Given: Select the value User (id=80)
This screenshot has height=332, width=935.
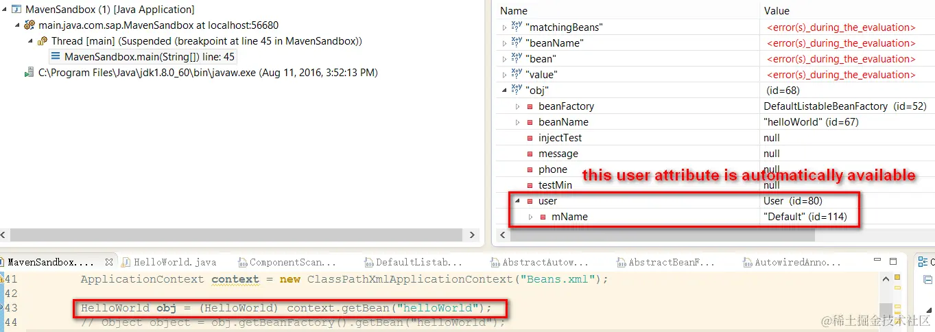Looking at the screenshot, I should click(x=793, y=201).
